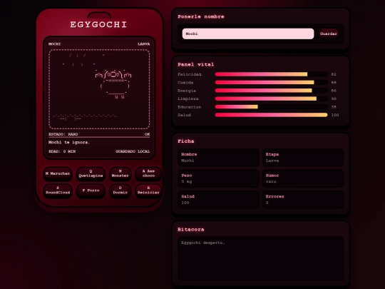Click the Salud progress bar
This screenshot has width=385, height=289.
(272, 115)
